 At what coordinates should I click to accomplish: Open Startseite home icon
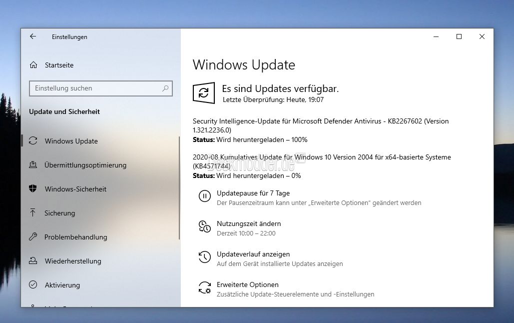[x=33, y=65]
